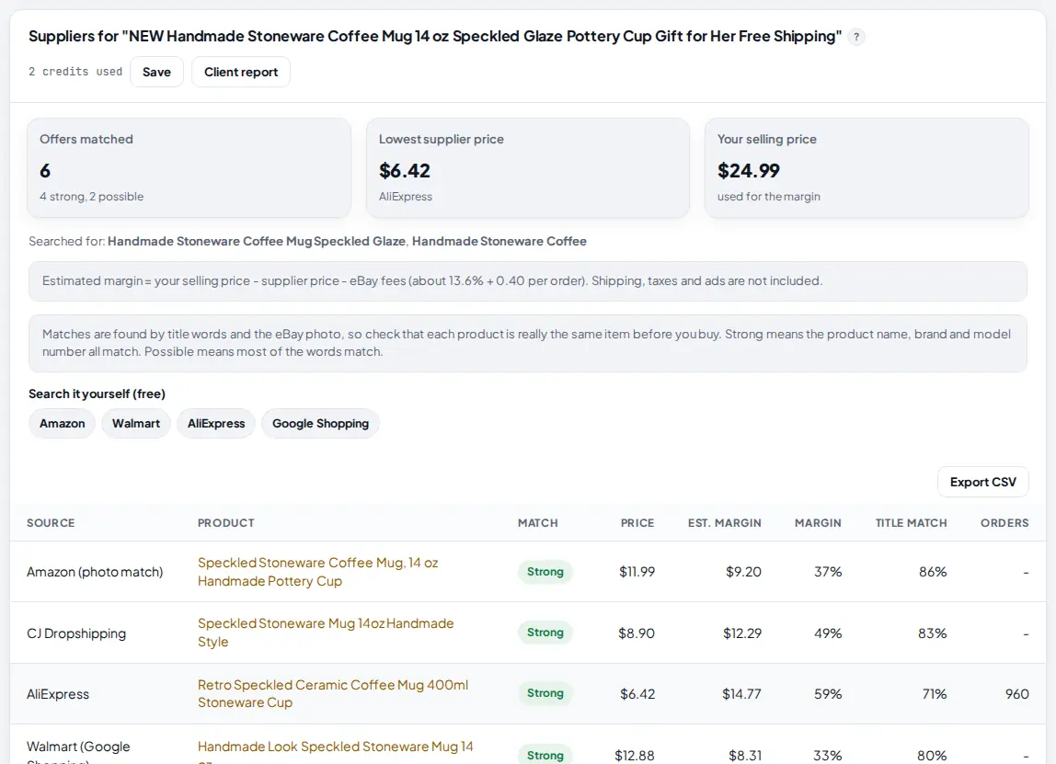Open Google Shopping search

(x=320, y=424)
